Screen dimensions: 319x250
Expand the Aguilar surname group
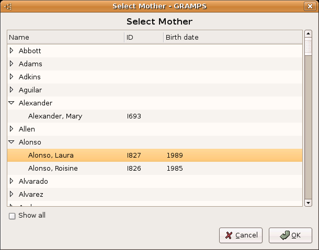(12, 90)
